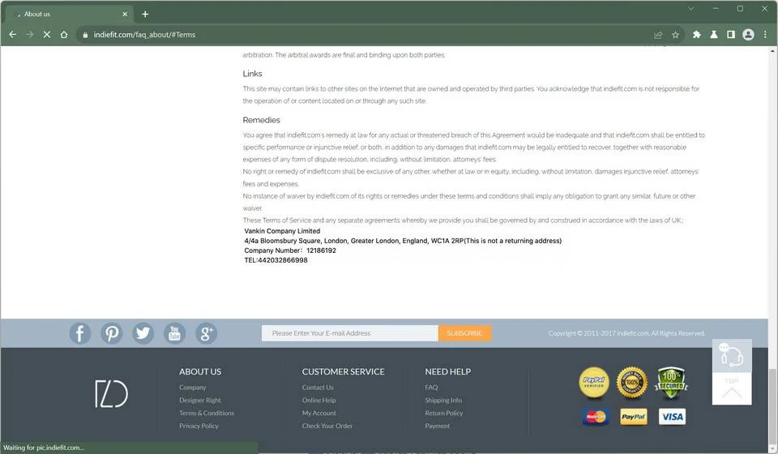Expand the tab search chevron
Image resolution: width=778 pixels, height=454 pixels.
[690, 8]
